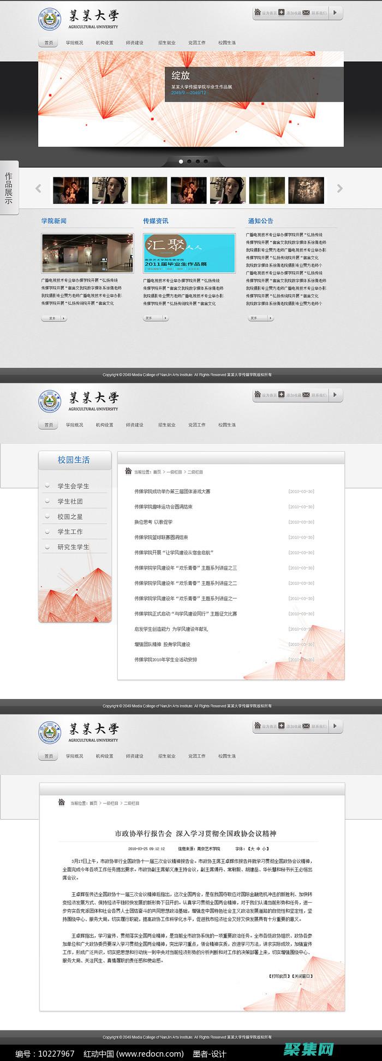Open 校园生活 in the homepage navigation
Image resolution: width=382 pixels, height=1061 pixels.
pyautogui.click(x=226, y=43)
